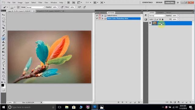Viewport: 195px width, 110px height.
Task: Open brush Mode dropdown in options bar
Action: coord(35,7)
